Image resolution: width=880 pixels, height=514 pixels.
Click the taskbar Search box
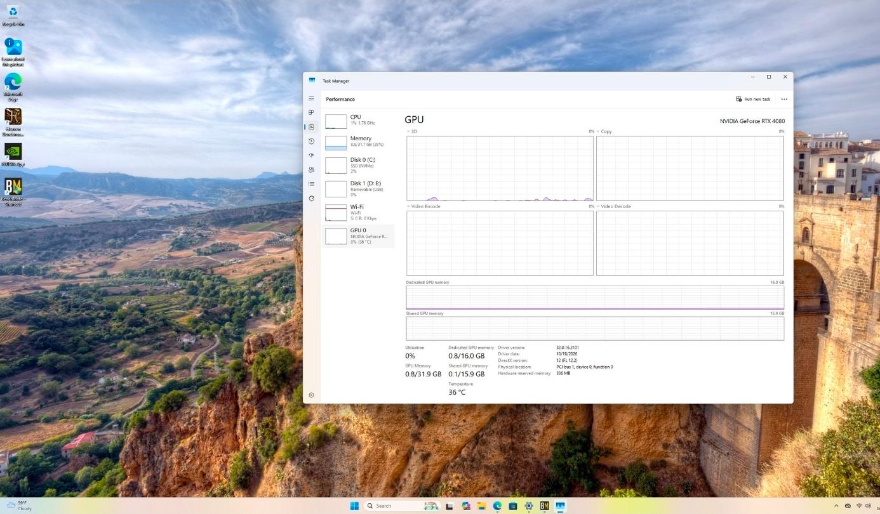tap(403, 506)
